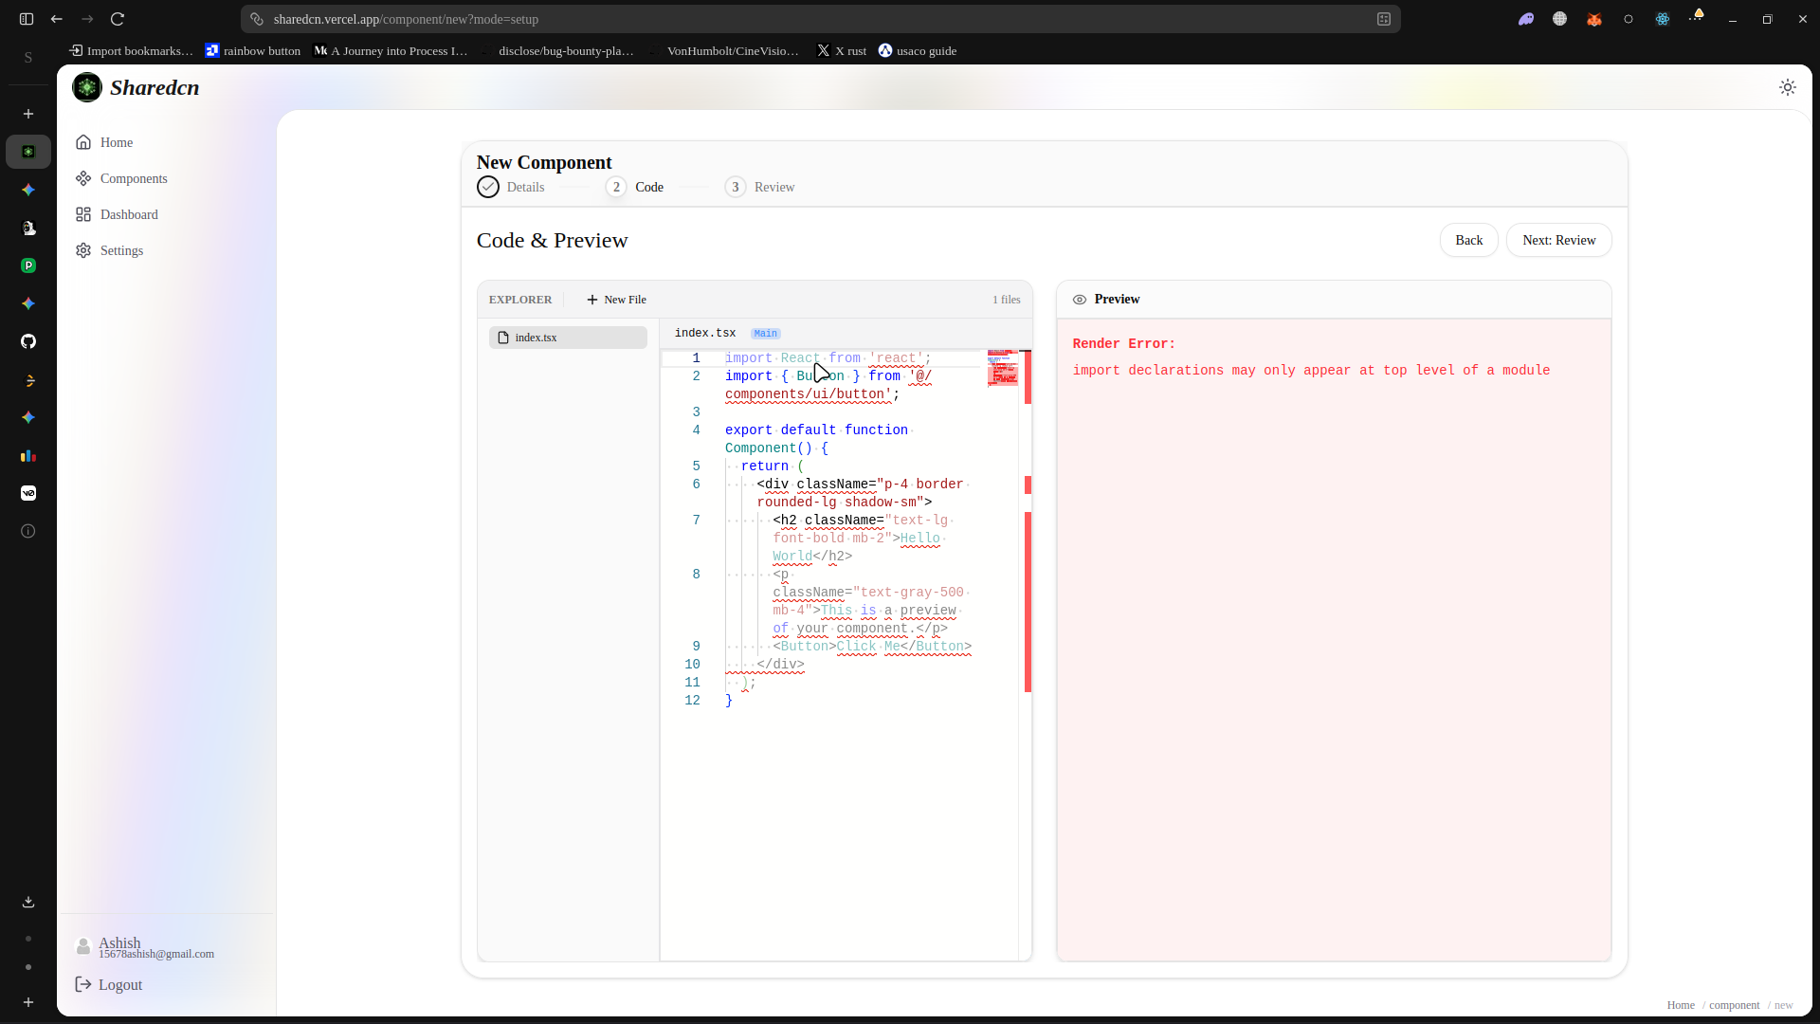Click the Next: Review button
This screenshot has width=1820, height=1024.
pos(1557,240)
